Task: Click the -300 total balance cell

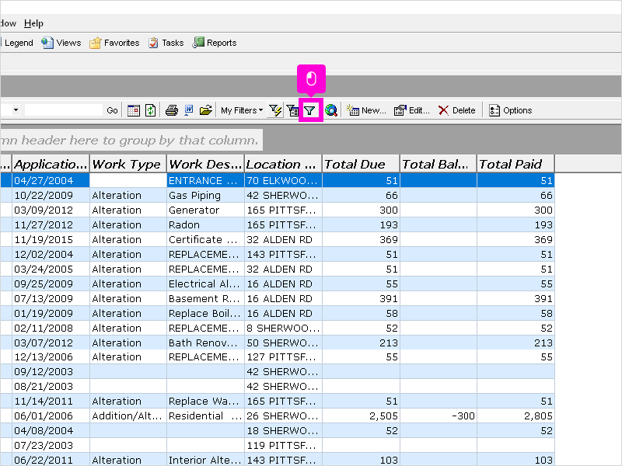Action: tap(438, 416)
